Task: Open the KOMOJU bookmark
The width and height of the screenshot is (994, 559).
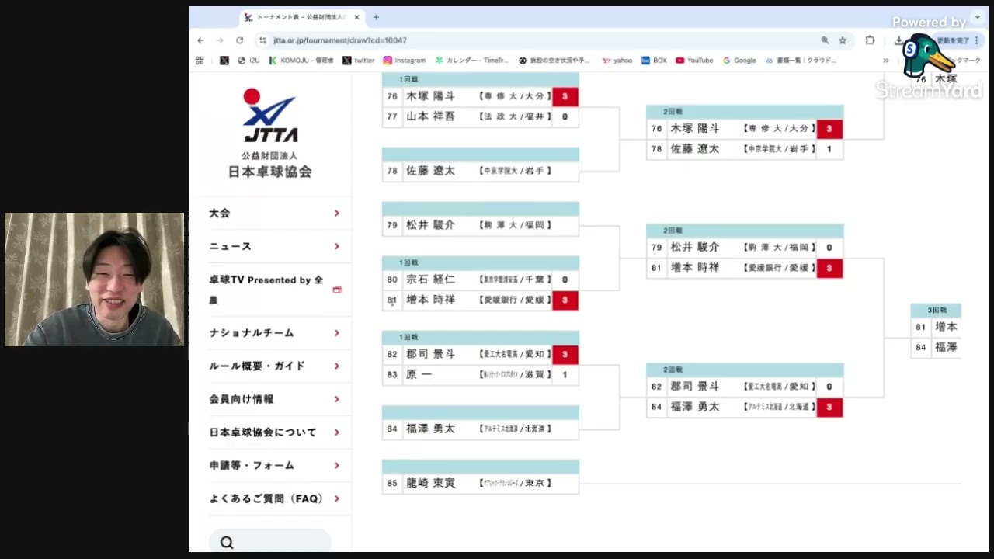Action: point(301,60)
